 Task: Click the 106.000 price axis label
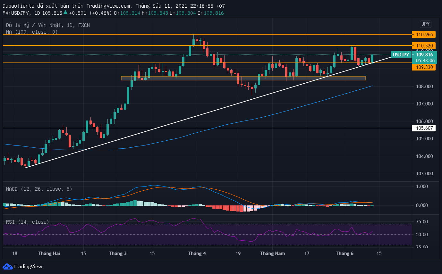[x=424, y=121]
